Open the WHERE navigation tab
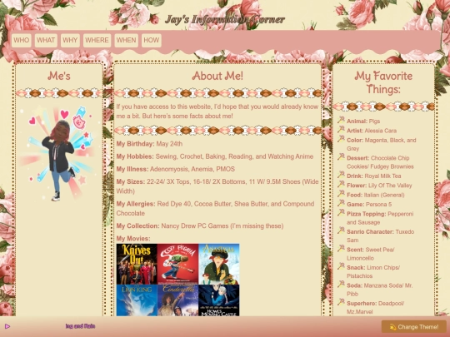The height and width of the screenshot is (337, 450). 97,40
